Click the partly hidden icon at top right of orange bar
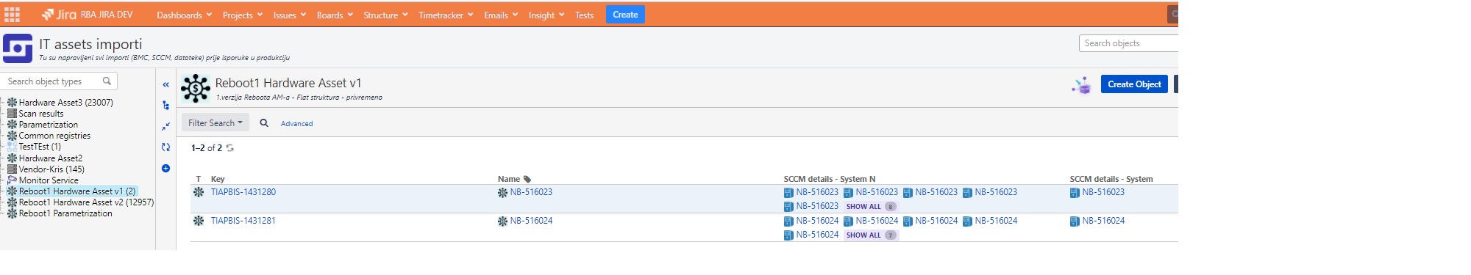This screenshot has height=275, width=1471. [x=1173, y=14]
